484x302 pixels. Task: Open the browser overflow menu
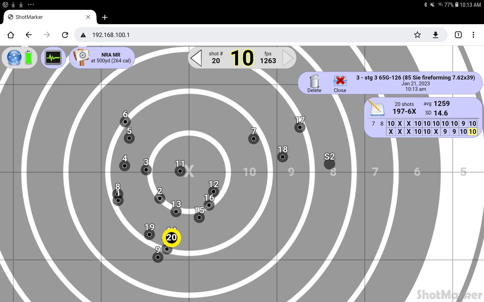point(473,34)
